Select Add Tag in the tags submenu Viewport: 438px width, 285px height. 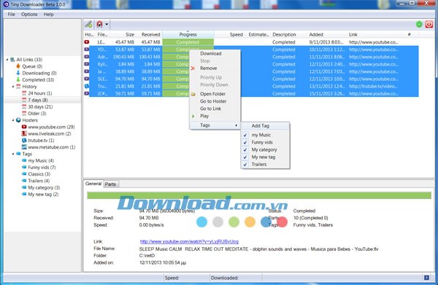261,126
